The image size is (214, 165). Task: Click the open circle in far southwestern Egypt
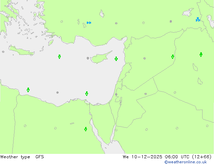click(25, 126)
